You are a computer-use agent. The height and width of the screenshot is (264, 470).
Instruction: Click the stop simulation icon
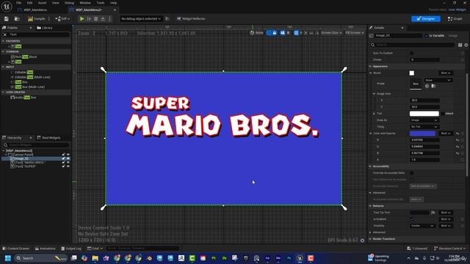[x=96, y=19]
